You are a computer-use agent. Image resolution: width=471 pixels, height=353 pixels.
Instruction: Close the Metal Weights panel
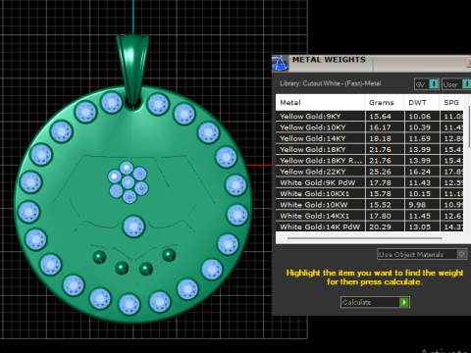tap(469, 63)
